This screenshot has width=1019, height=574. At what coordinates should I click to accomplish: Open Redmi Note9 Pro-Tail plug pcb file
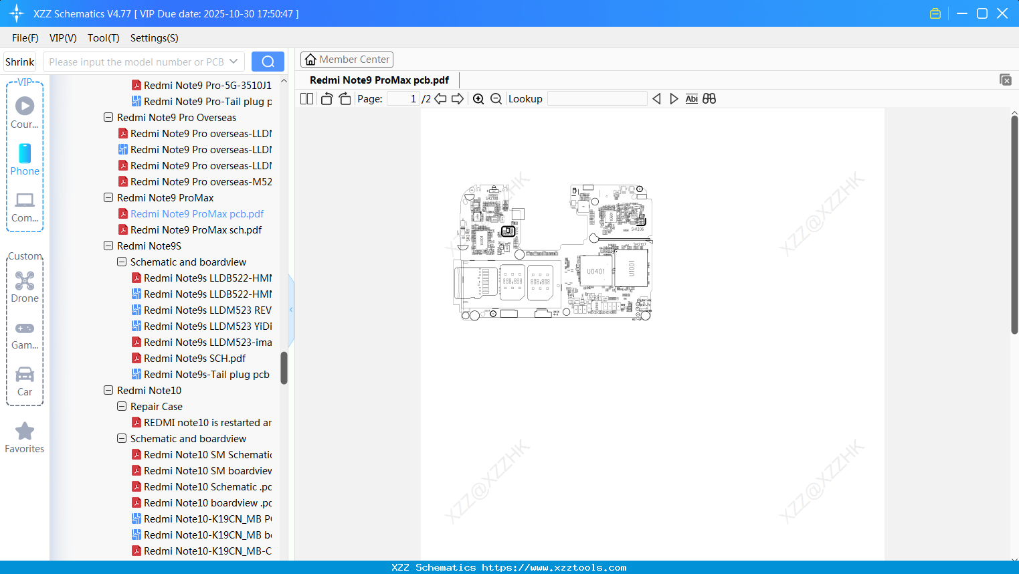[207, 101]
